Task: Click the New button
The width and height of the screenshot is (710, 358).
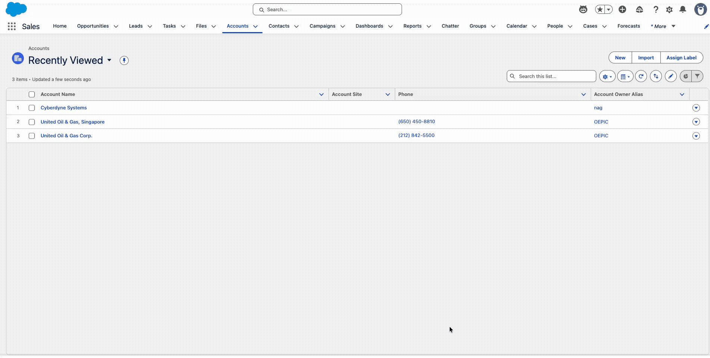Action: 619,57
